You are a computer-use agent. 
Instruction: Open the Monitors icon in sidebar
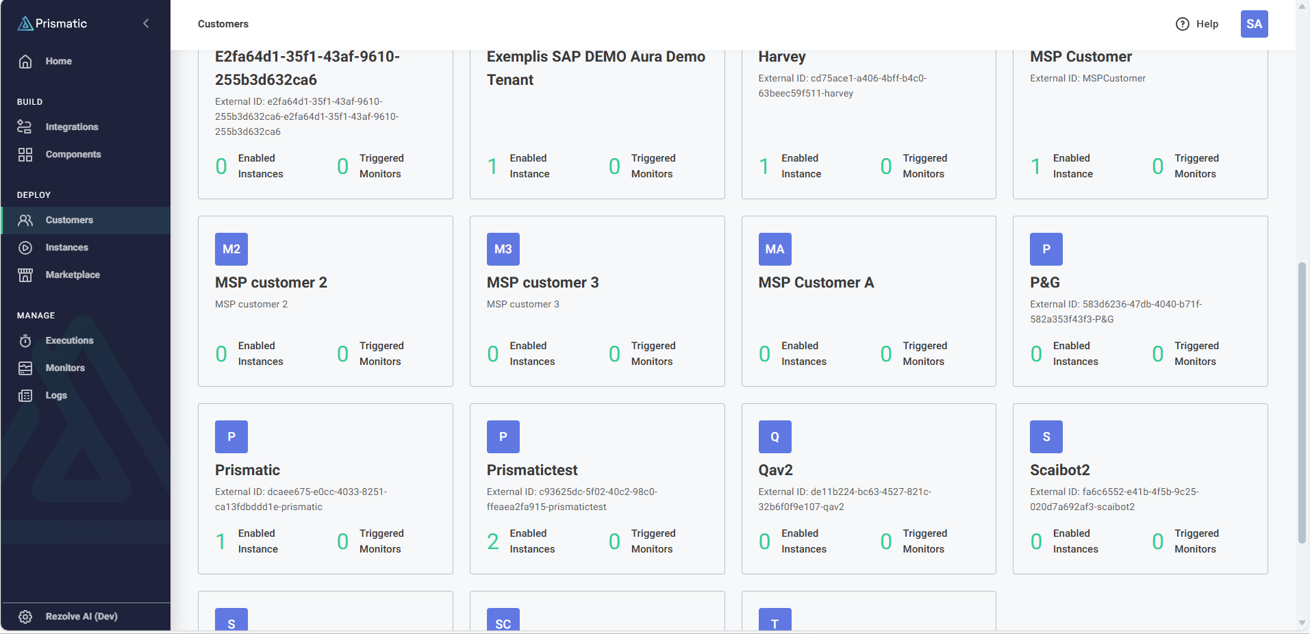coord(25,368)
